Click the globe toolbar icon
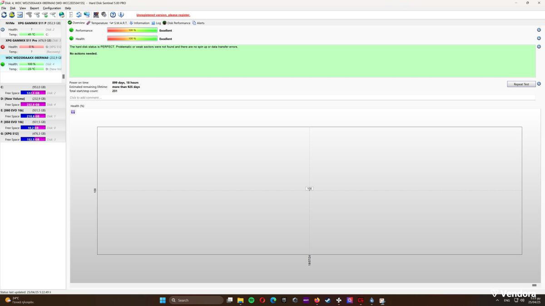This screenshot has width=545, height=306. [x=62, y=15]
